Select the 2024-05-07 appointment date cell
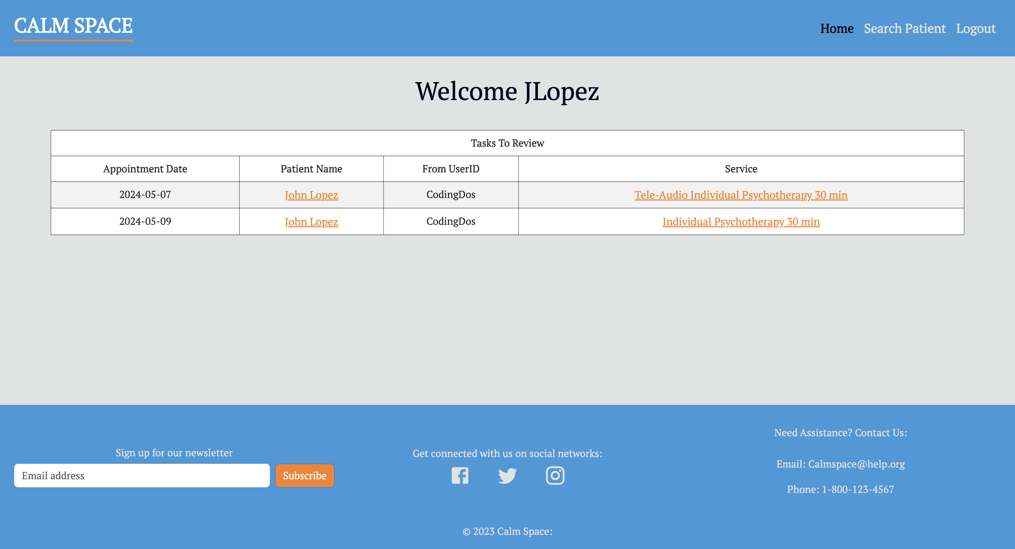Screen dimensions: 1015x549 145,195
